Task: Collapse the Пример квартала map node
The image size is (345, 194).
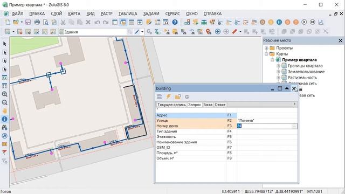Action: (272, 60)
